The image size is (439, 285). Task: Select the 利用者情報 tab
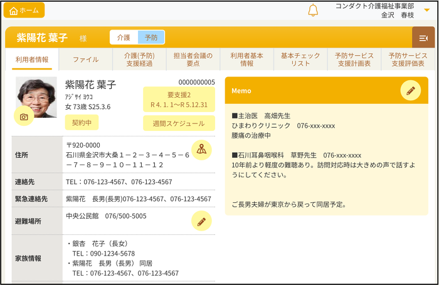click(32, 60)
